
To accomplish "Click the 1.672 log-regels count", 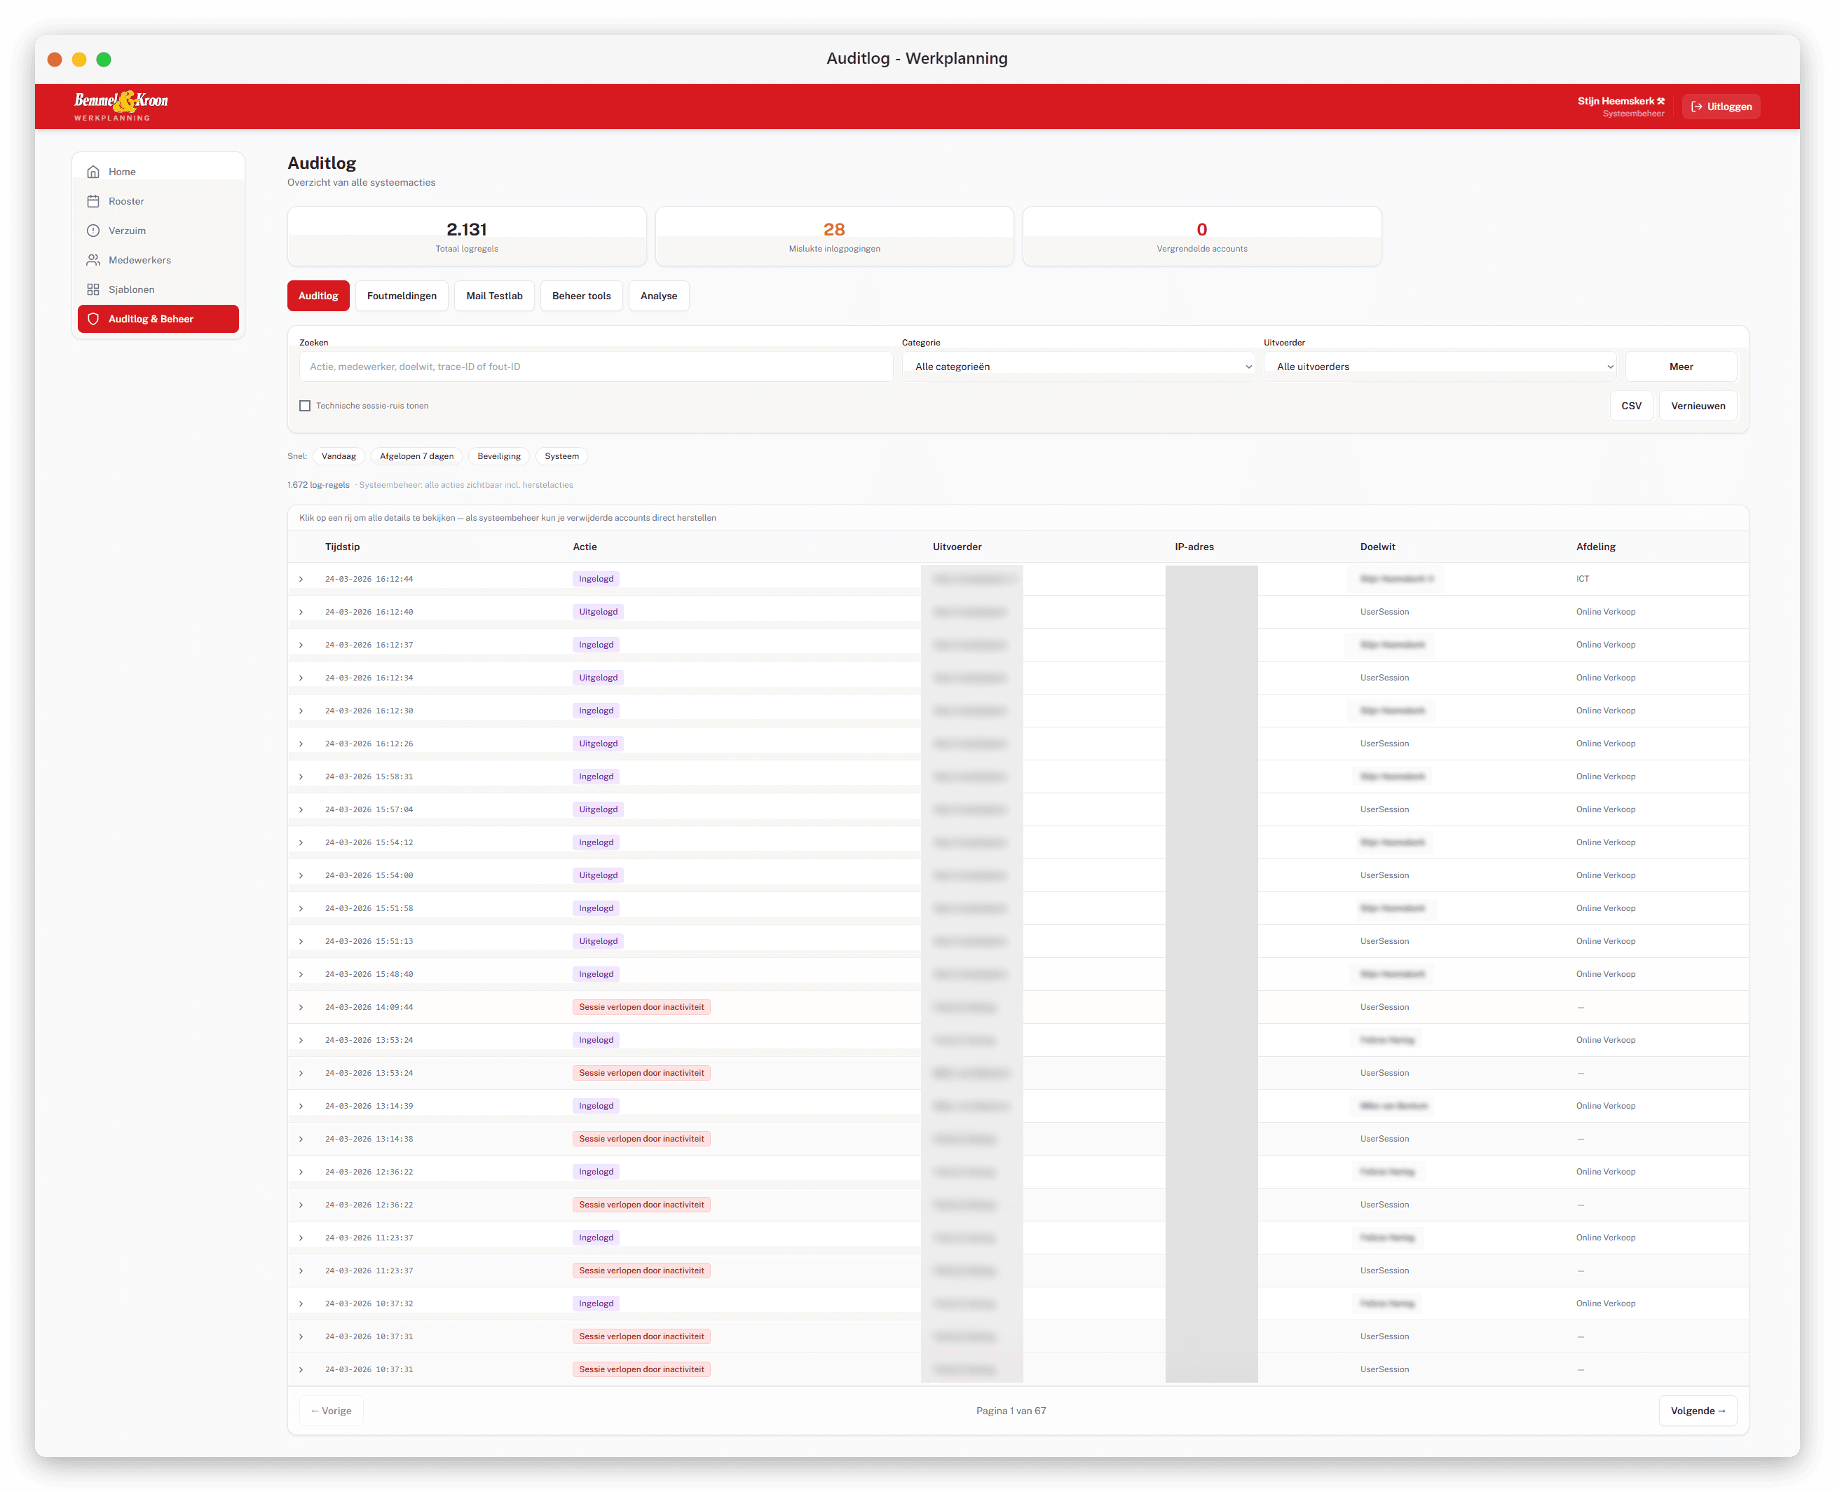I will click(318, 485).
